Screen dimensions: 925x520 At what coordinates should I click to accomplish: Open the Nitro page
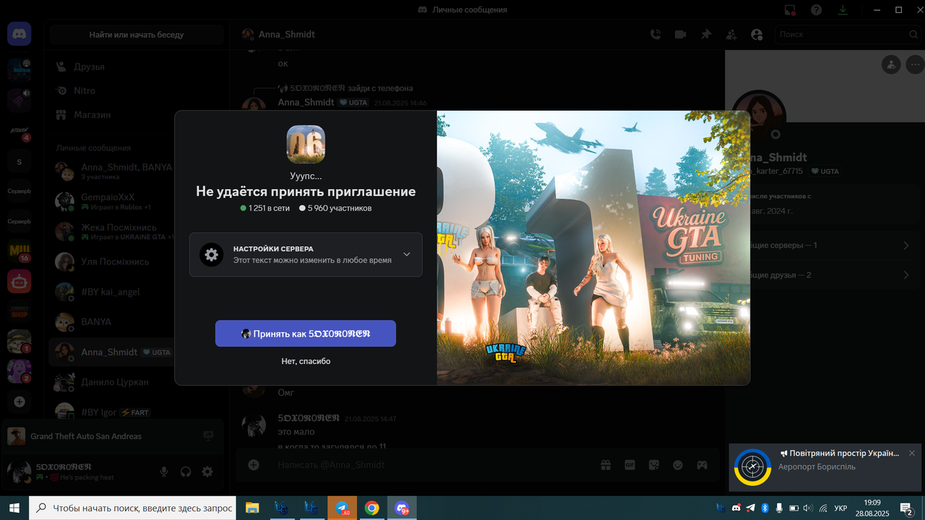(x=137, y=91)
